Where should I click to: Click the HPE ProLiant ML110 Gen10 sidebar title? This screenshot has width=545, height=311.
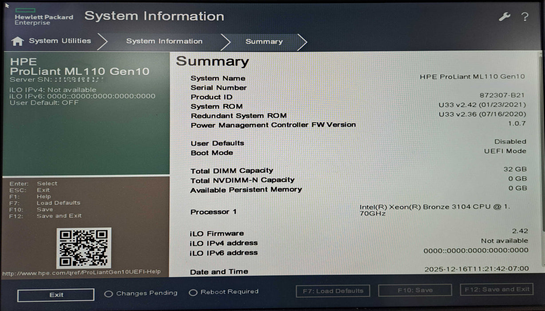79,67
